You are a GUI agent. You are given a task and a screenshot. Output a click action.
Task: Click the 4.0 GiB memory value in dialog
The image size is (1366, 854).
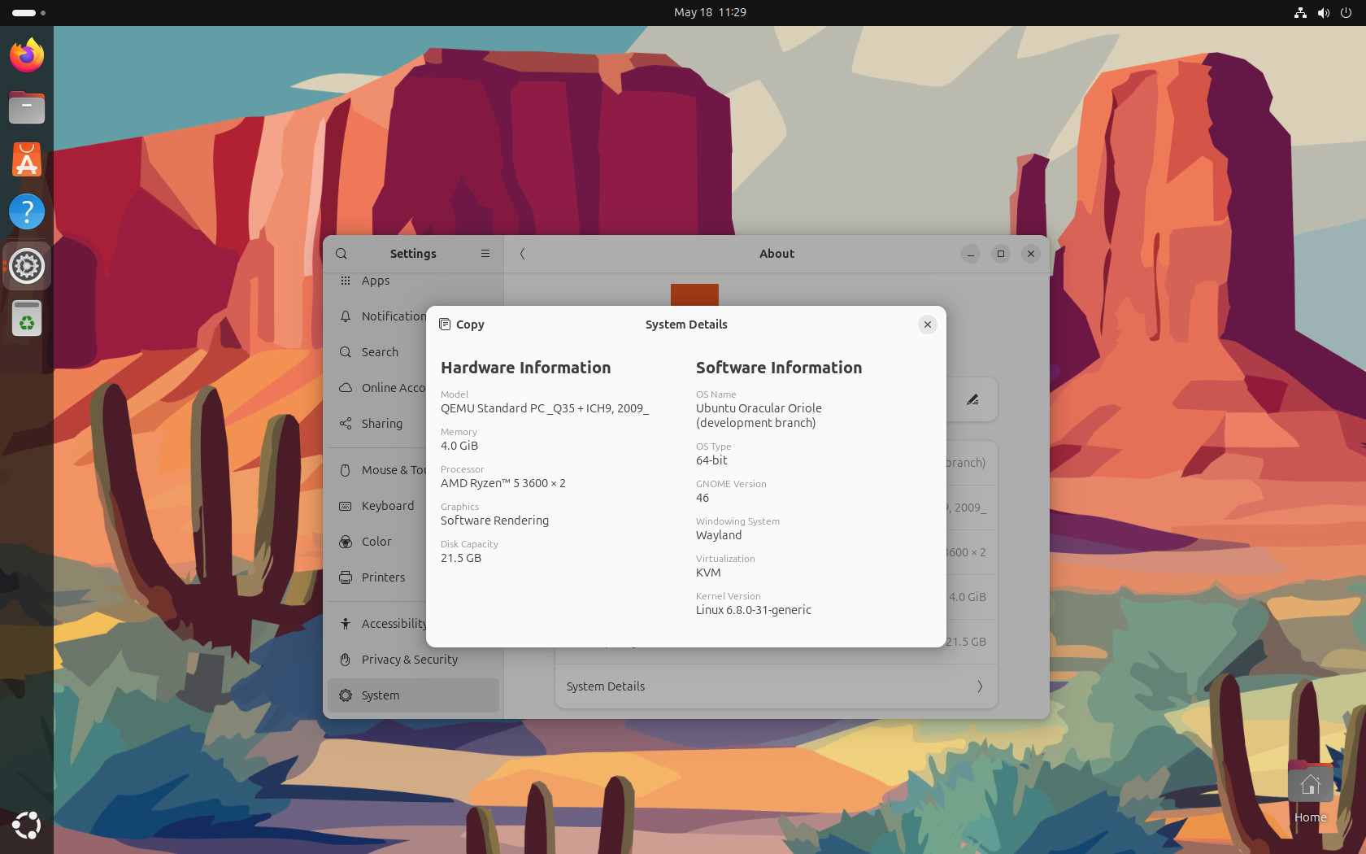point(459,446)
